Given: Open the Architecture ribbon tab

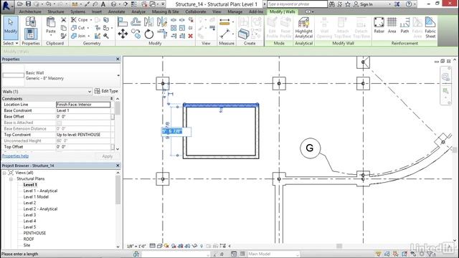Looking at the screenshot, I should (x=30, y=11).
